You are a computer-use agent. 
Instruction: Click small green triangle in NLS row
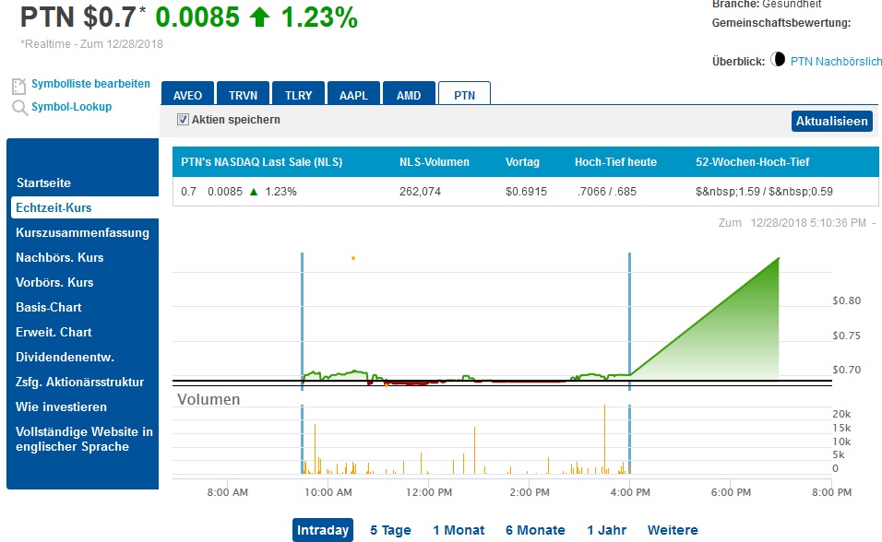tap(254, 192)
